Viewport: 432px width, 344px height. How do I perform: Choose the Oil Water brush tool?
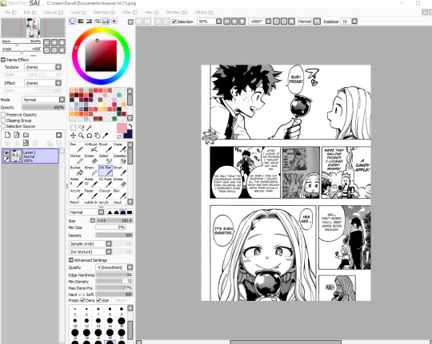coord(106,182)
